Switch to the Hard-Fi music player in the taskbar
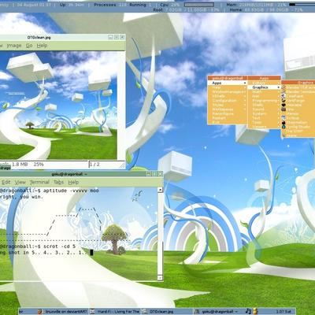The image size is (315, 315). point(115,312)
